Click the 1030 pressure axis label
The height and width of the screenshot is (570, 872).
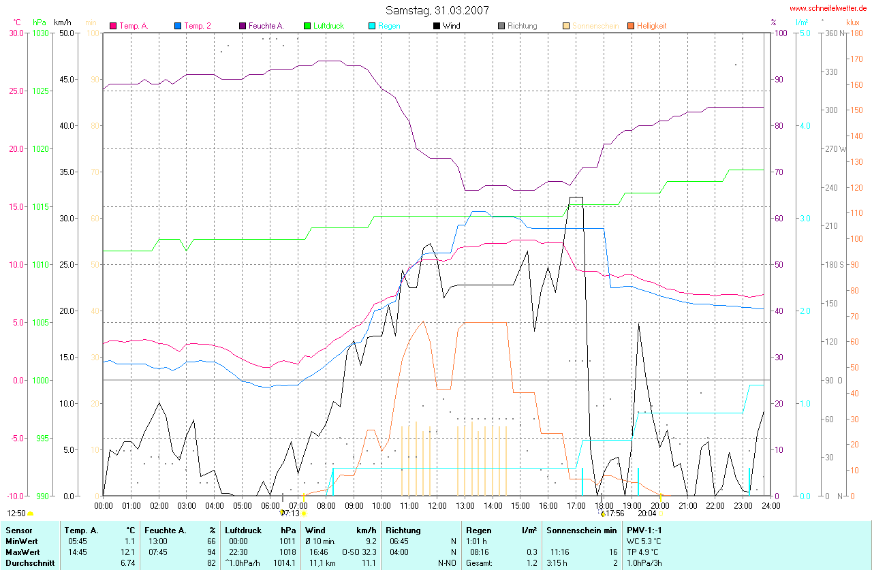(x=40, y=33)
